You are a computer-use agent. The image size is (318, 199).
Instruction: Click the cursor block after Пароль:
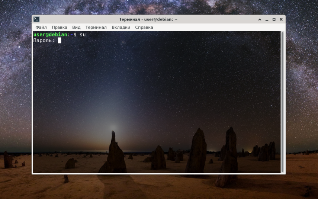(60, 41)
